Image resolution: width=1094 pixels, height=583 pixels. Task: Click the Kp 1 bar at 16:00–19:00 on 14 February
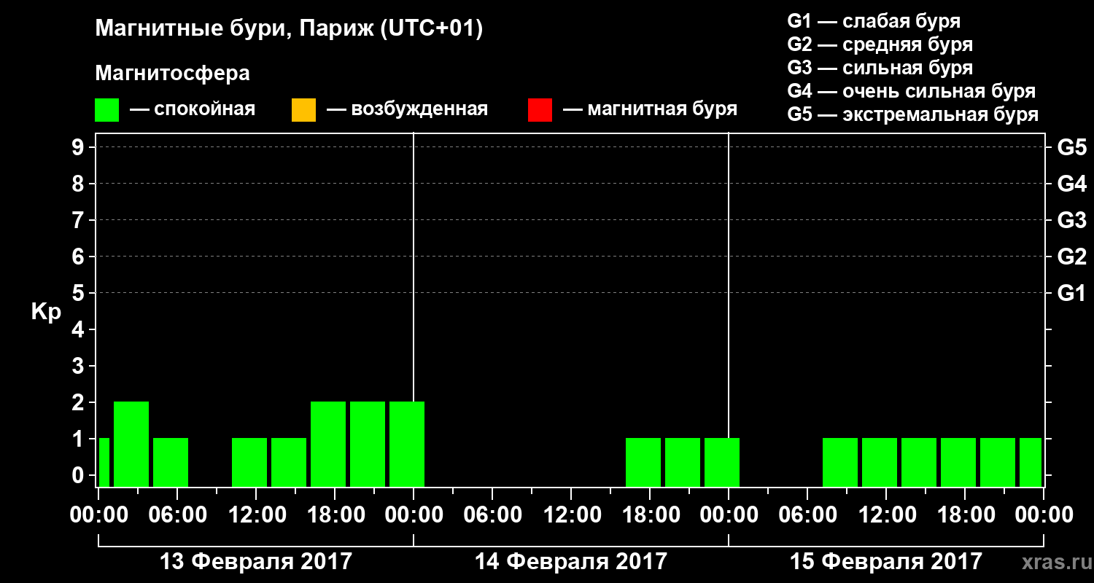coord(643,462)
